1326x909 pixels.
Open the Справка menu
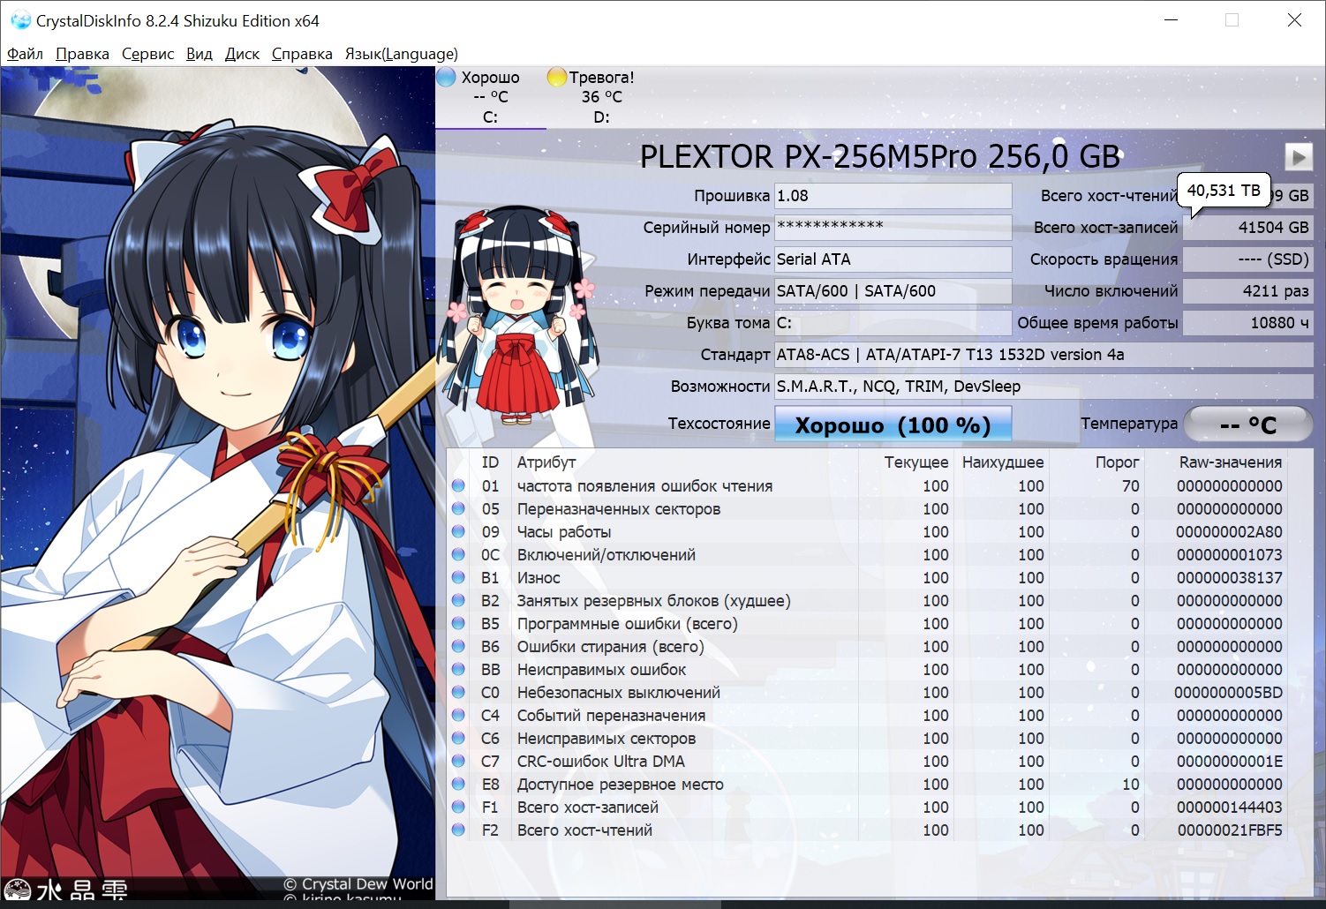pos(302,54)
